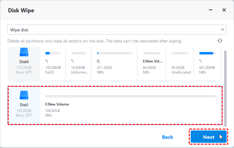Select the 40.00GB Unallocated space
The width and height of the screenshot is (234, 148).
(x=181, y=64)
